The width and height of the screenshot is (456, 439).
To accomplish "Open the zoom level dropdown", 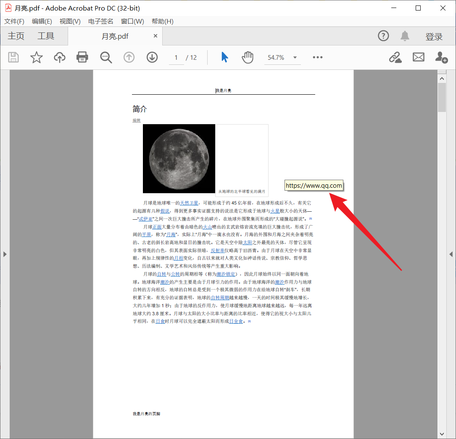I will 295,57.
